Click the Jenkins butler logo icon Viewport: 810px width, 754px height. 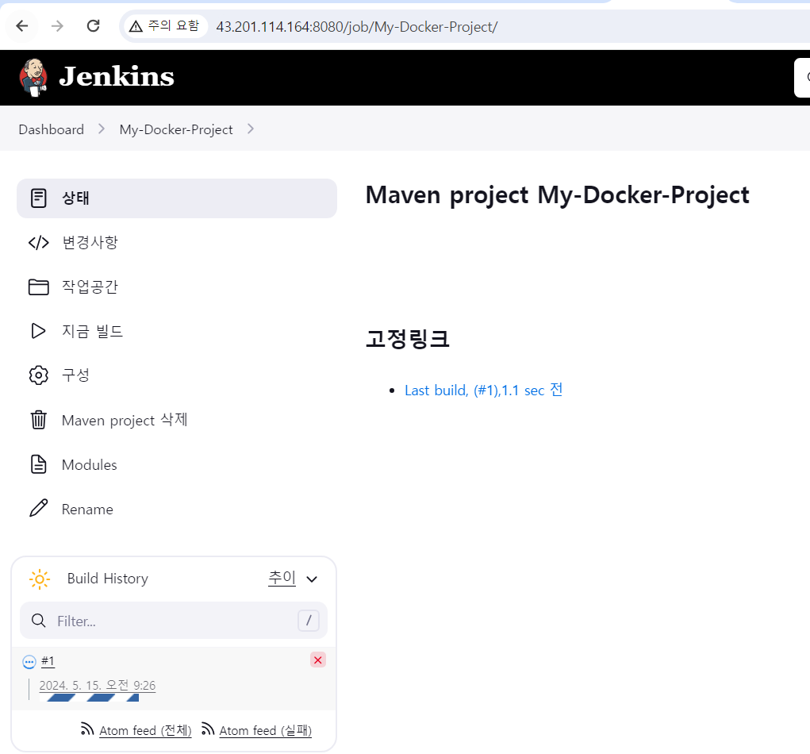tap(33, 78)
